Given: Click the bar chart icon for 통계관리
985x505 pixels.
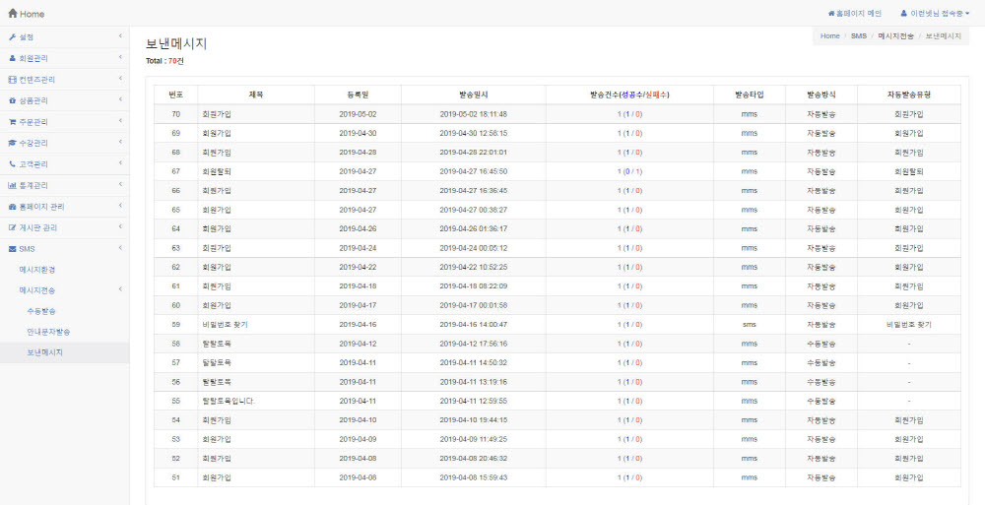Looking at the screenshot, I should 12,185.
